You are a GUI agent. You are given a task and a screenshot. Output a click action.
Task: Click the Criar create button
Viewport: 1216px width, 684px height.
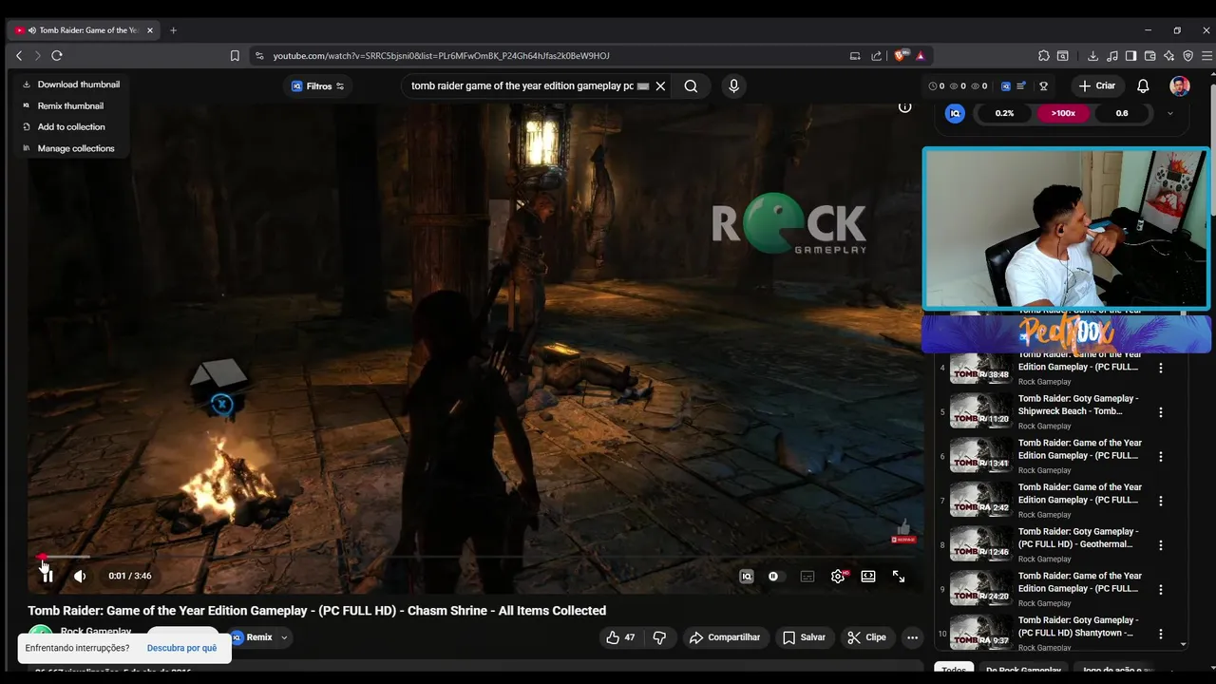click(x=1096, y=85)
